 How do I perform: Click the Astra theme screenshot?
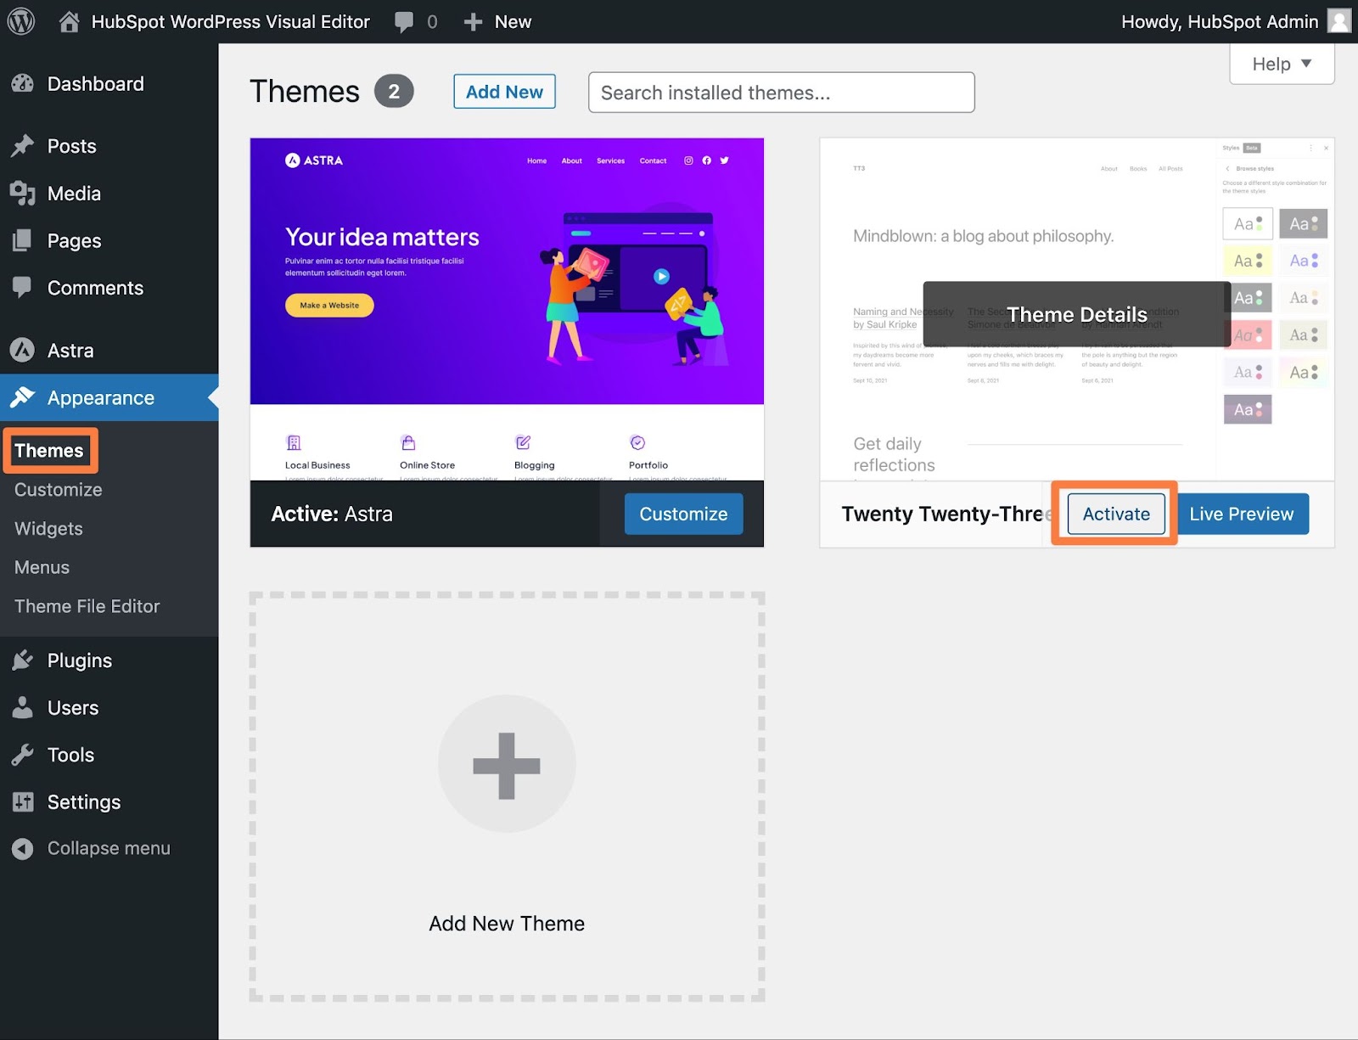point(507,309)
